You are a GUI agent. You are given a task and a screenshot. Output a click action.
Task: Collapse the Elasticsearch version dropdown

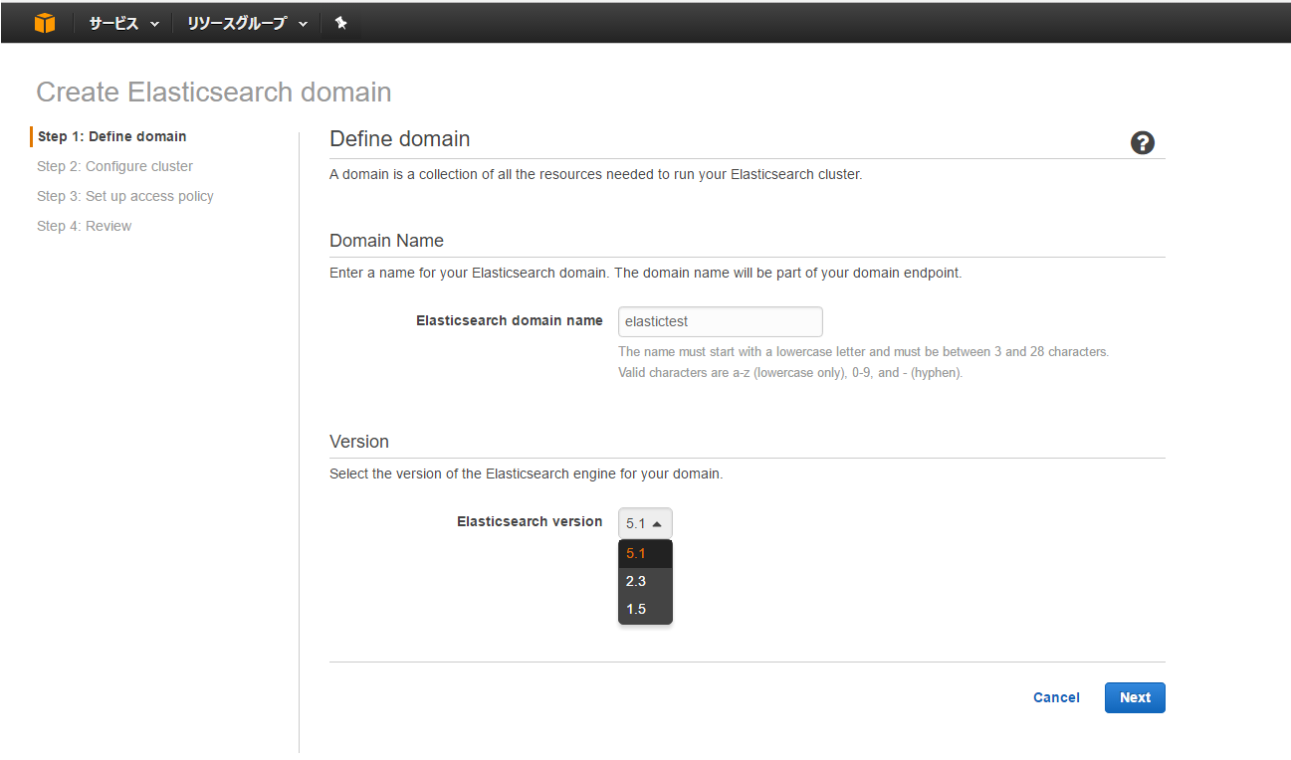coord(645,523)
